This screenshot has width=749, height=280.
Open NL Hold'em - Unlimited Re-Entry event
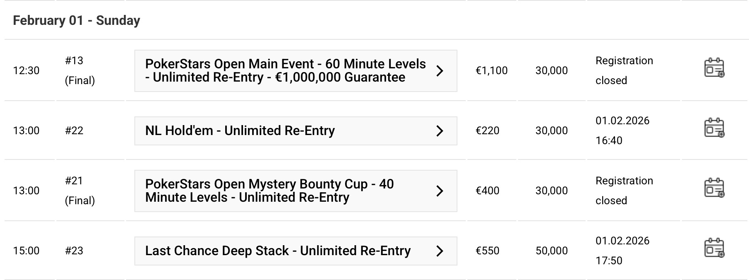point(240,131)
